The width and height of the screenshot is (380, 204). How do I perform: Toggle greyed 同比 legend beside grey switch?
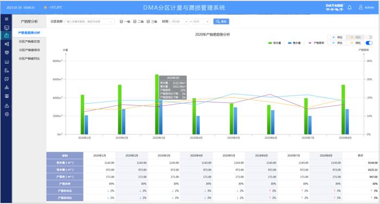point(355,37)
